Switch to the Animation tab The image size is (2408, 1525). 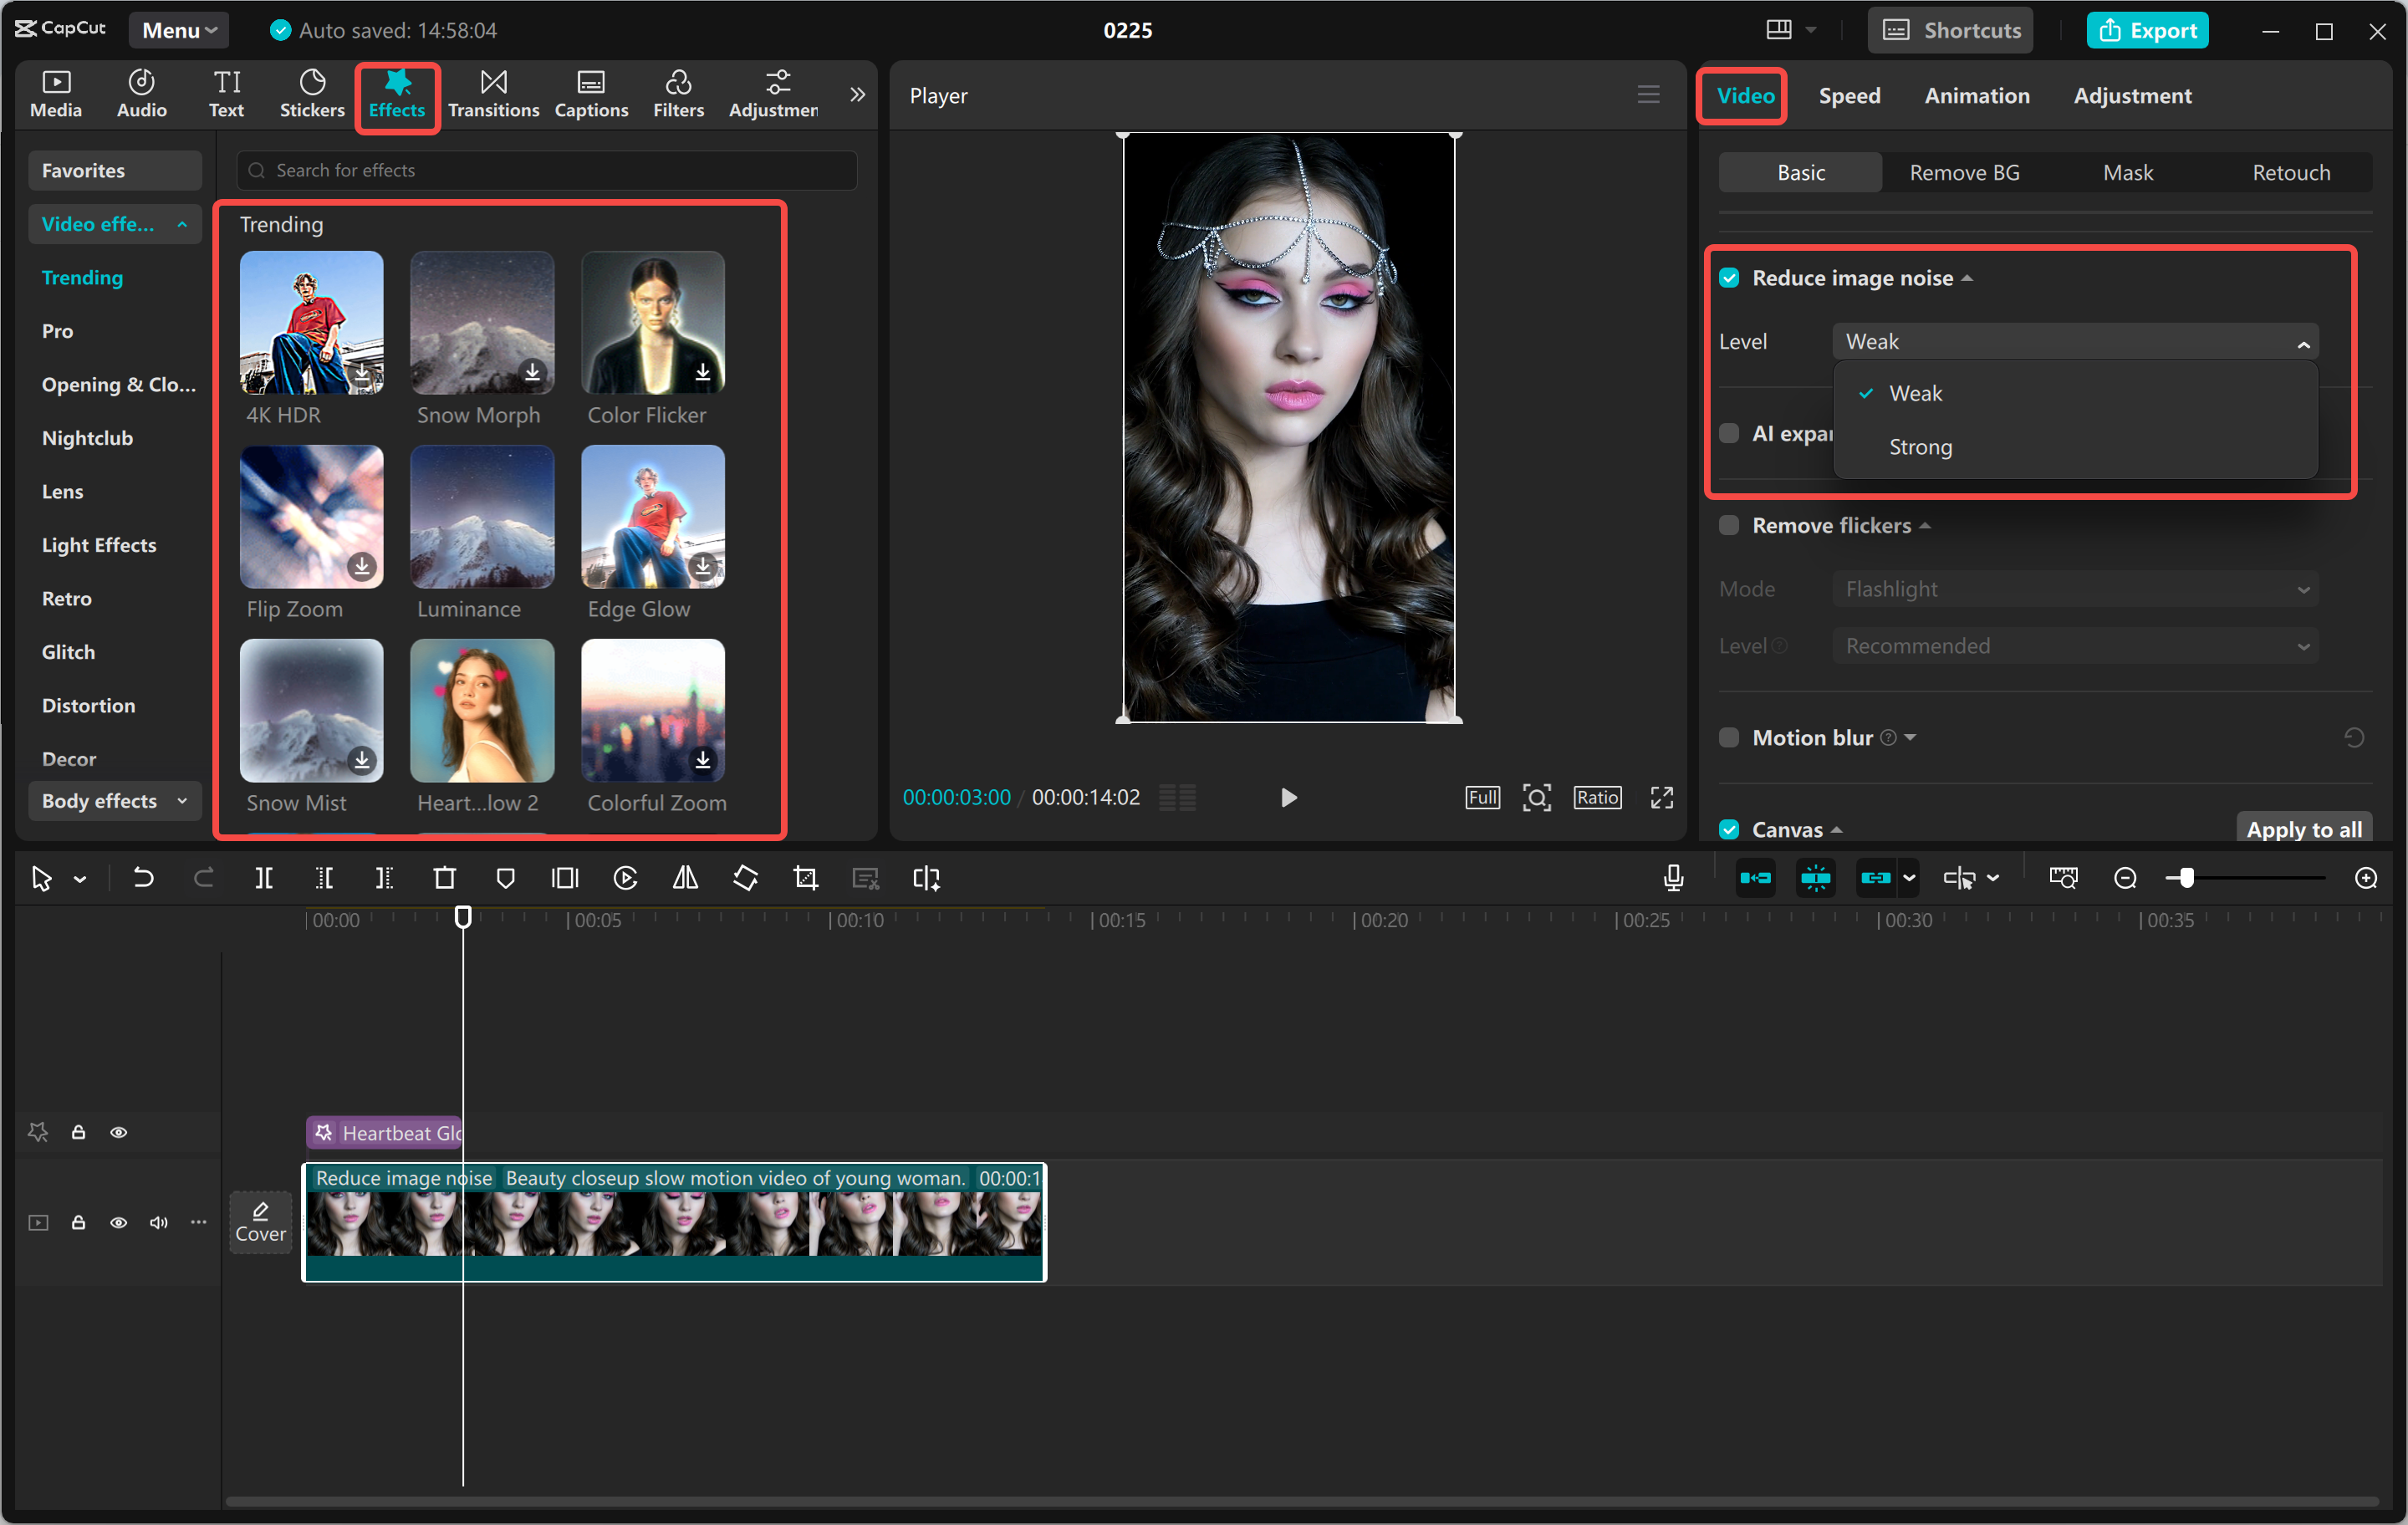1976,95
